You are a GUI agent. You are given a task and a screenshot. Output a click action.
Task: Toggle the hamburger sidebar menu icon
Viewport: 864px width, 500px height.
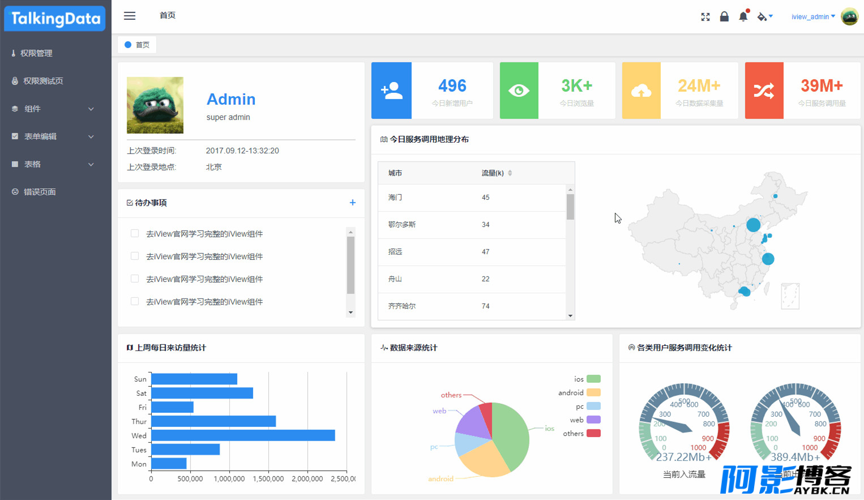click(130, 16)
